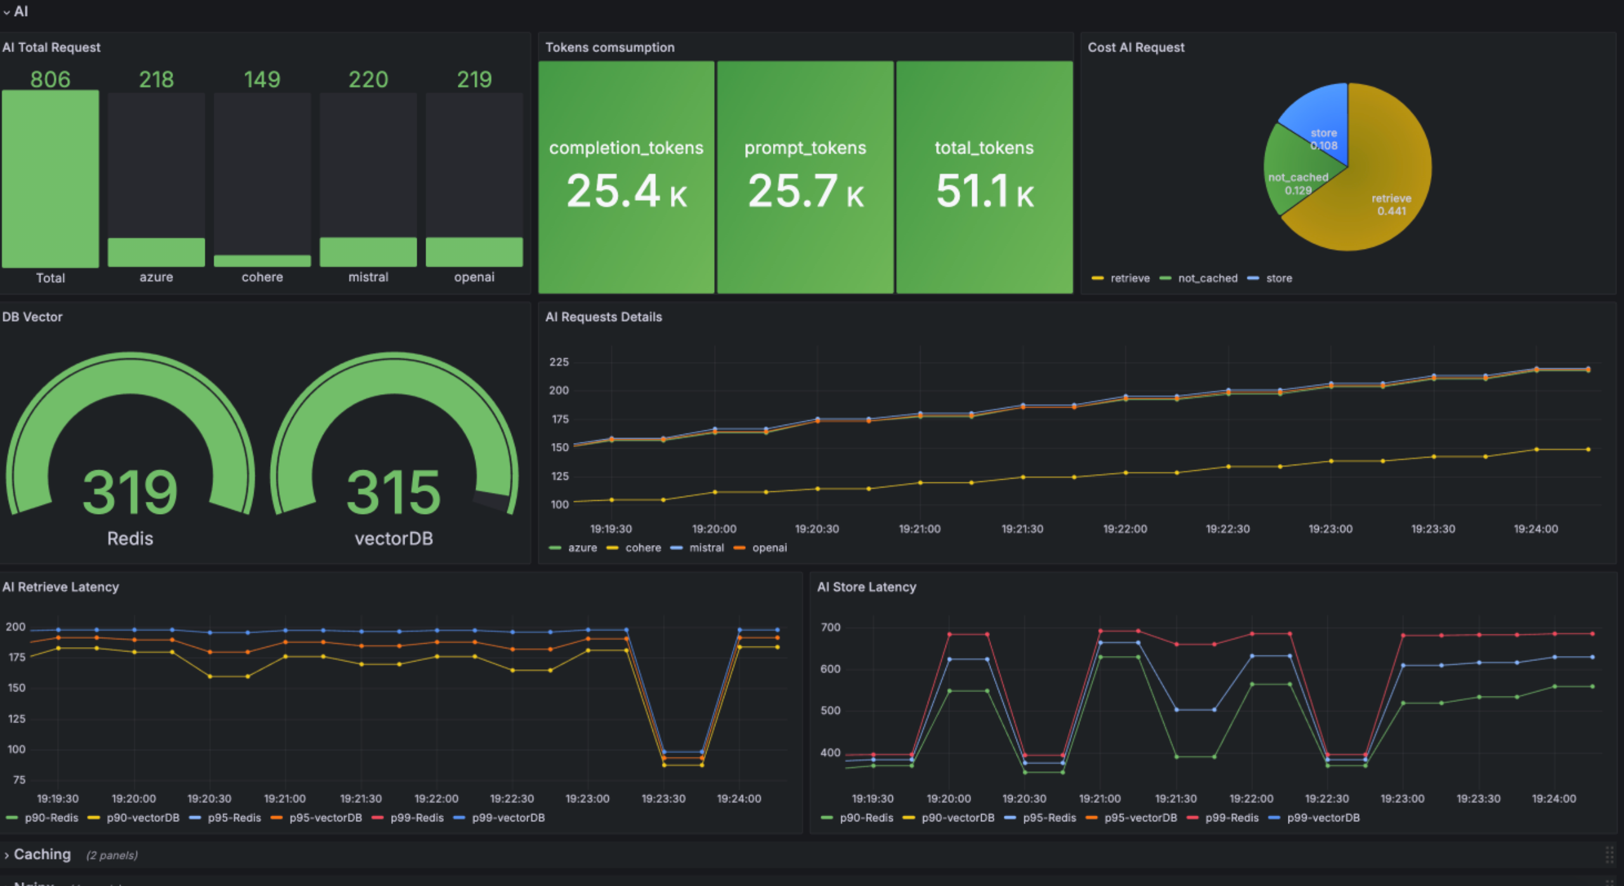Grab the Caching row drag handle icon

(1609, 855)
